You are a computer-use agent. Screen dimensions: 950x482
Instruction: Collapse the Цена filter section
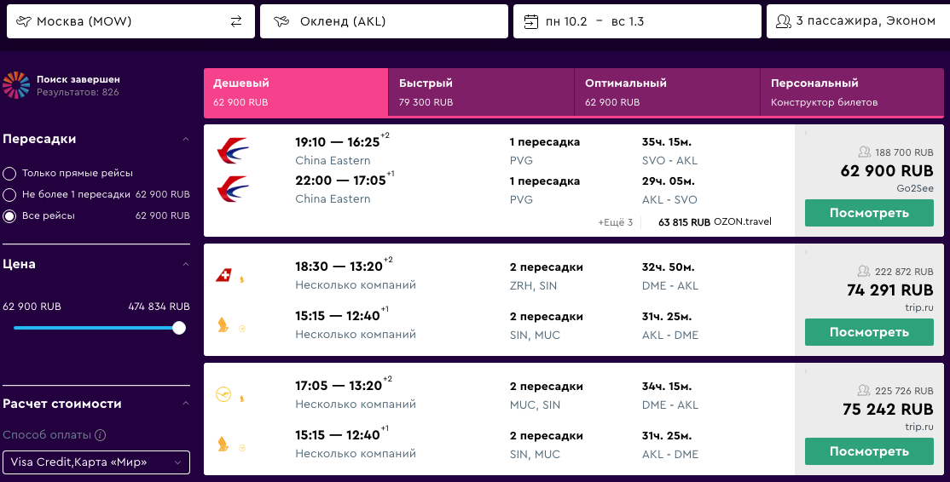tap(185, 264)
